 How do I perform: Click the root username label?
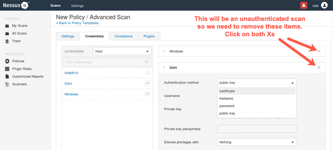315,6
